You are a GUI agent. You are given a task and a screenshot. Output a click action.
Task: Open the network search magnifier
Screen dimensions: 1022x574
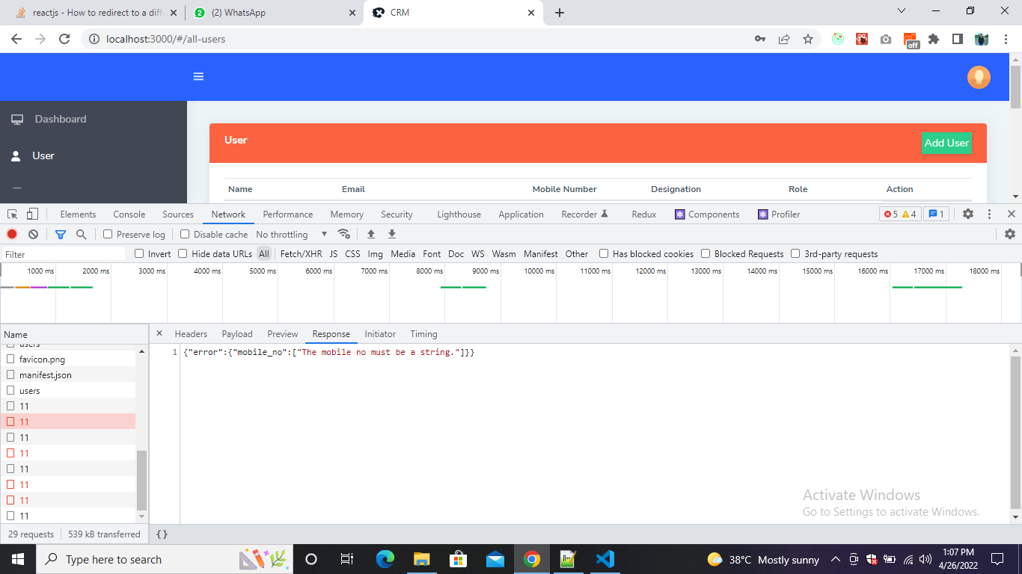(82, 234)
